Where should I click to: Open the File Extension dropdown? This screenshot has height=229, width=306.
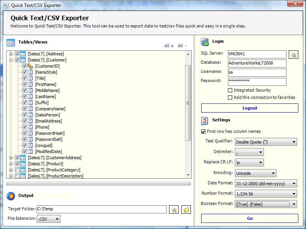(x=49, y=219)
